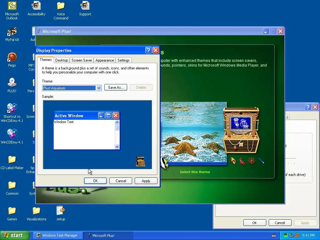The height and width of the screenshot is (240, 320).
Task: Click Save As... button for theme
Action: click(x=116, y=87)
